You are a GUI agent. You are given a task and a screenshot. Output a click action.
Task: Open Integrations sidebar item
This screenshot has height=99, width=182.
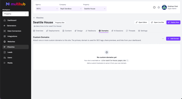15,36
